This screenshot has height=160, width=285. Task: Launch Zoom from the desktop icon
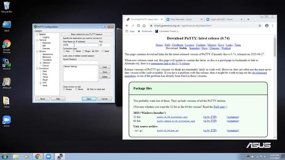tap(7, 121)
